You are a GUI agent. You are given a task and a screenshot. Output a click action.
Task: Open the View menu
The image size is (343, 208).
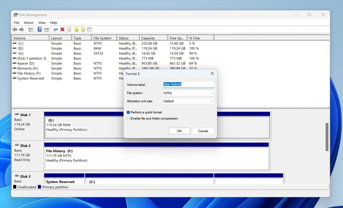(42, 22)
